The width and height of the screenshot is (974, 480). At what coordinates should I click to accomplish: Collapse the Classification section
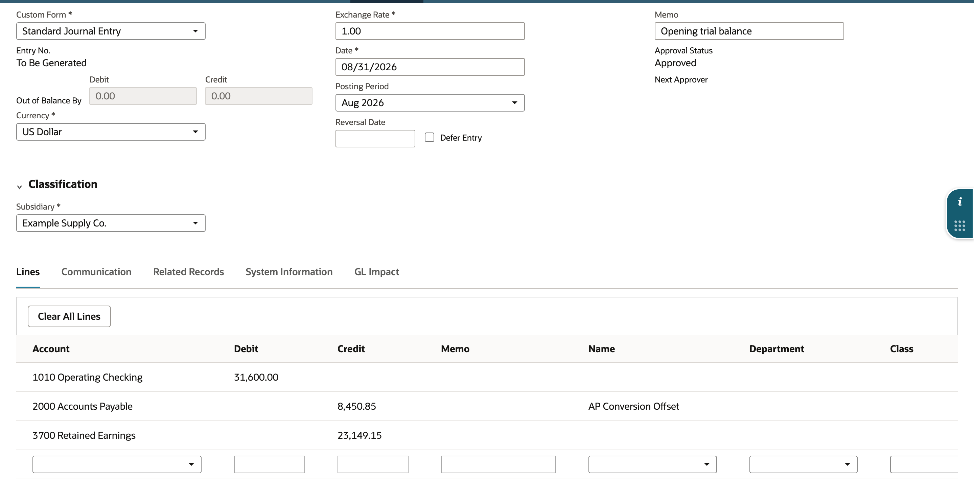click(x=19, y=187)
